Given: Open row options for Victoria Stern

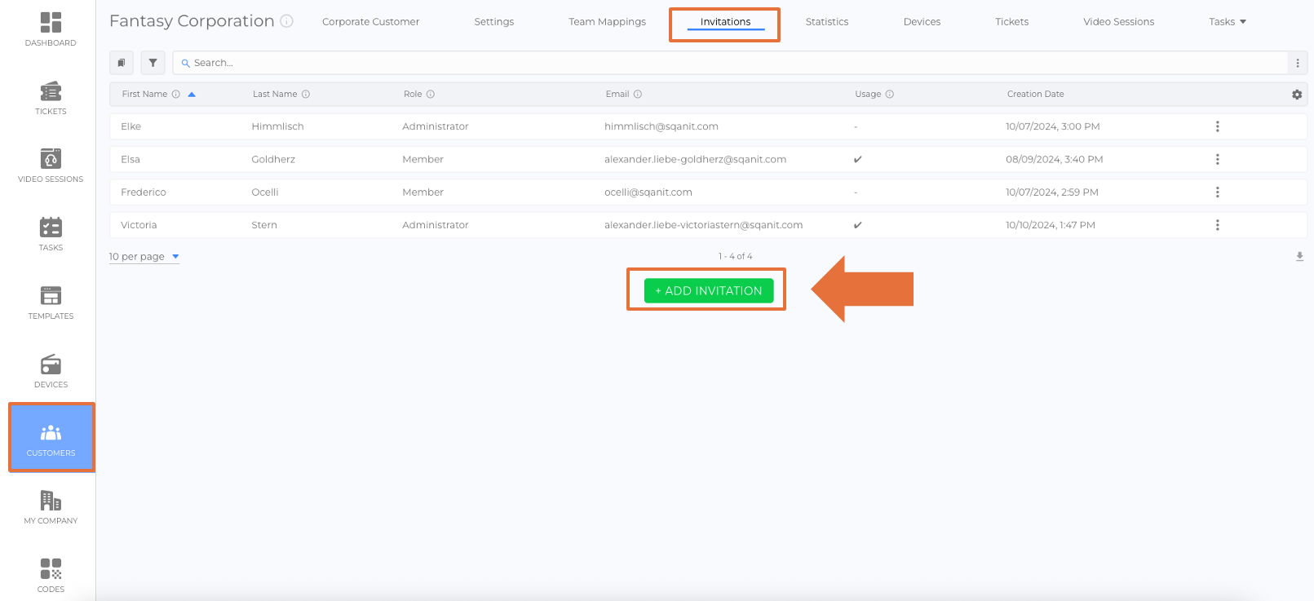Looking at the screenshot, I should click(x=1217, y=225).
